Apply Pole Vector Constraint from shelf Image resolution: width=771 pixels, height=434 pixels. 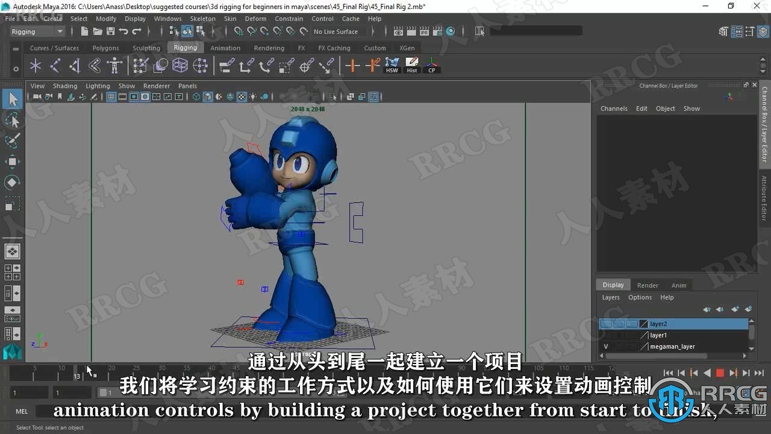[326, 65]
